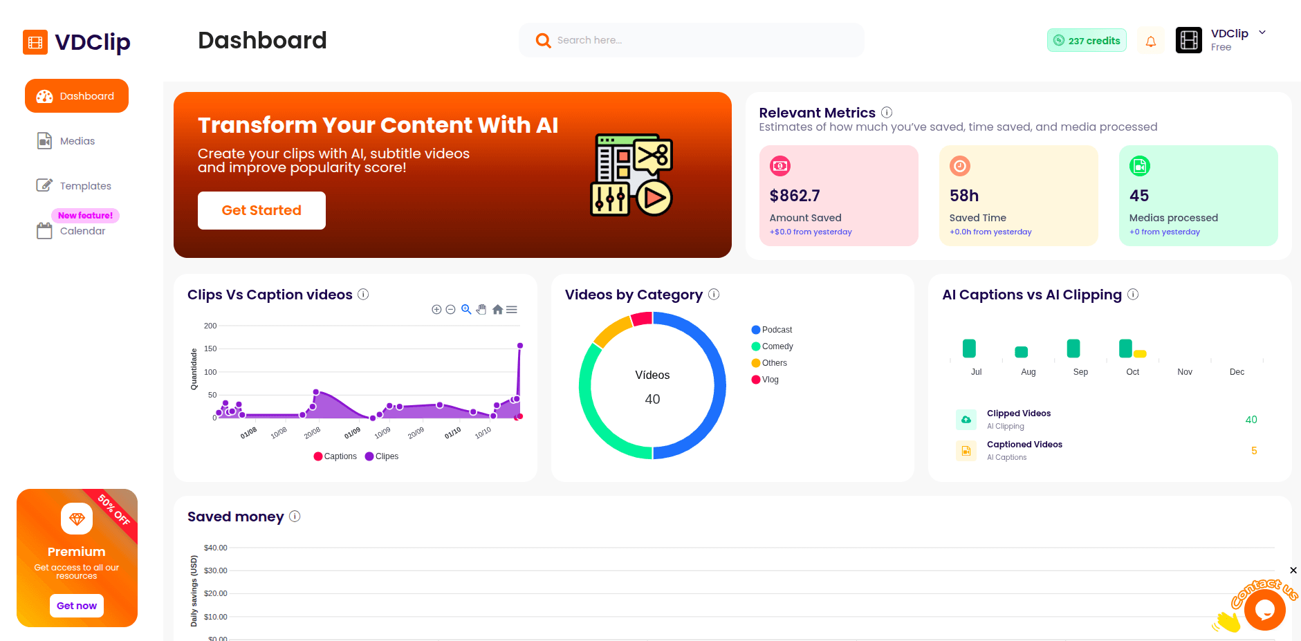Viewport: 1301px width, 641px height.
Task: Click inside the search field
Action: [692, 39]
